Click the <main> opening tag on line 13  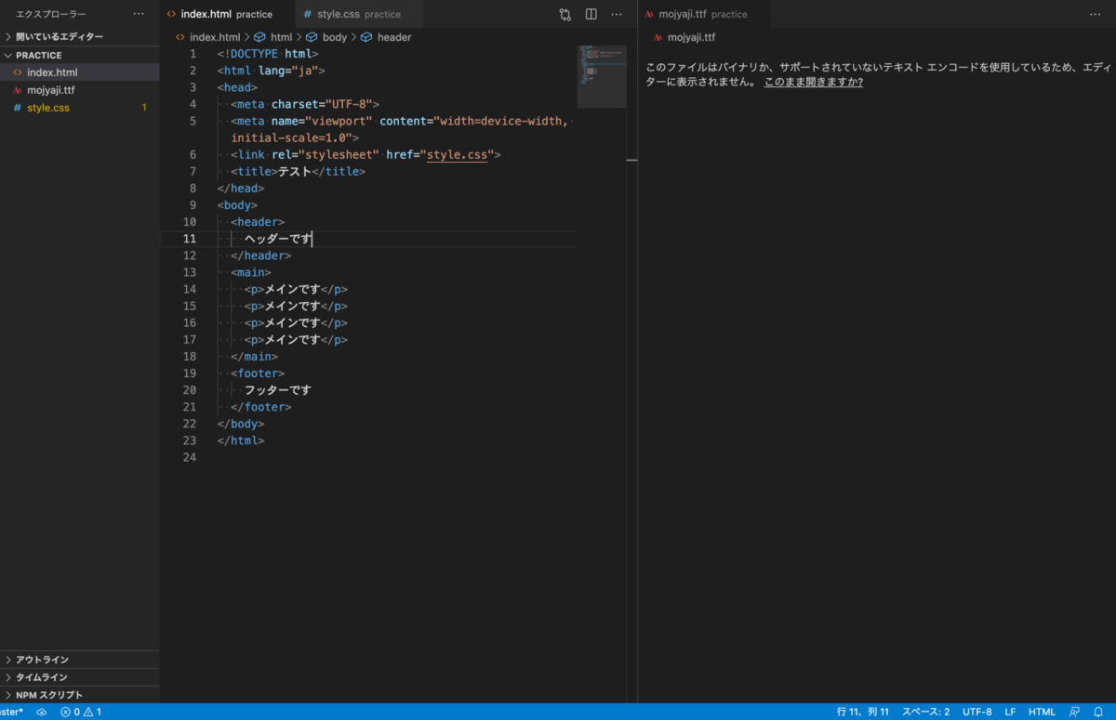251,272
